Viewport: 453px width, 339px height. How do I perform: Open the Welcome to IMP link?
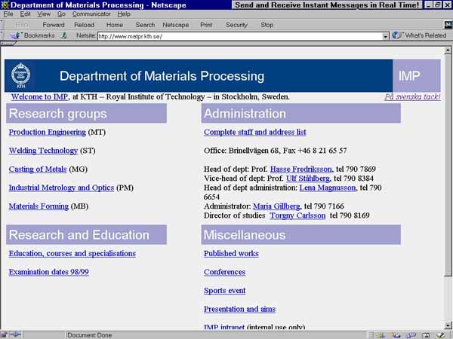coord(40,97)
